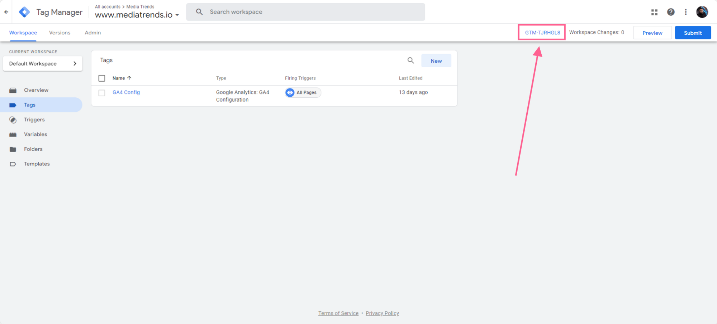Click the Name column sort arrow
Screen dimensions: 717x324
tap(129, 78)
